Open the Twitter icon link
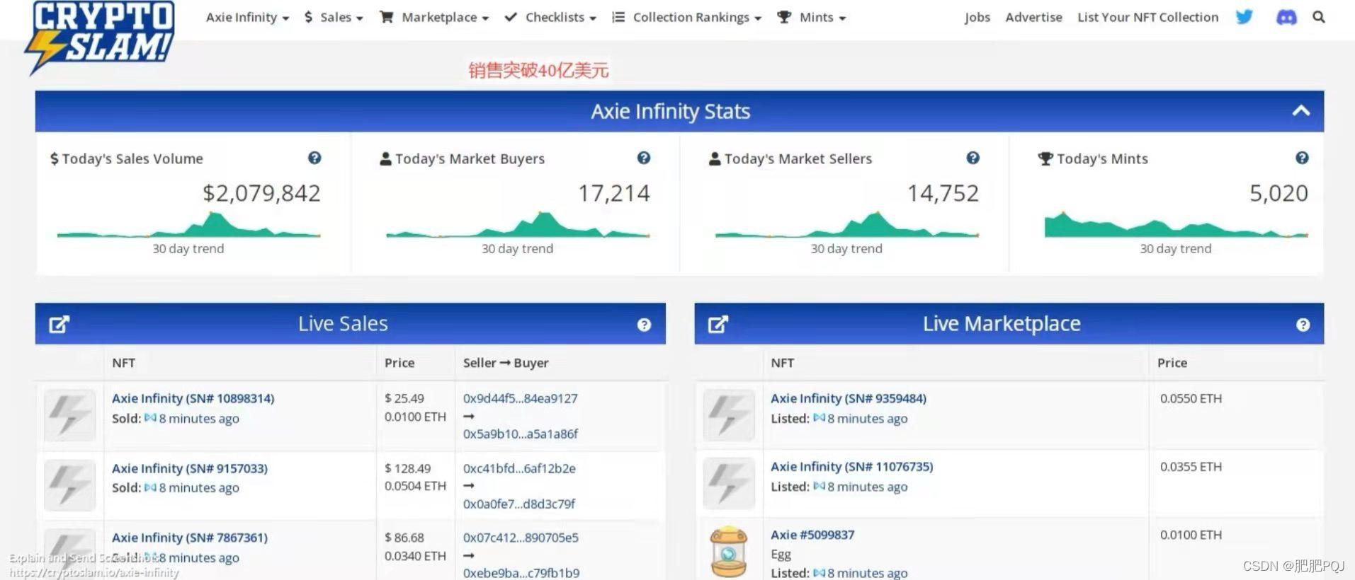Image resolution: width=1355 pixels, height=580 pixels. pos(1245,17)
